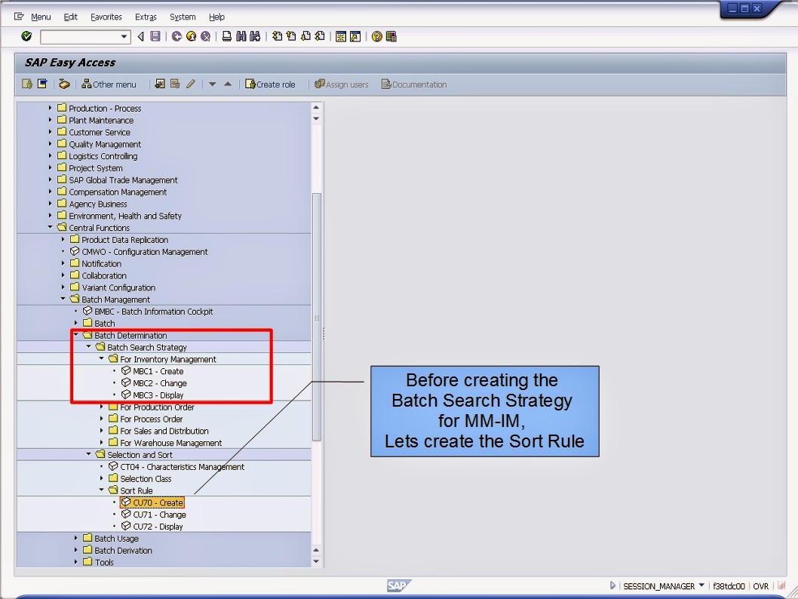The image size is (798, 599).
Task: Open the Menu menu
Action: (x=41, y=17)
